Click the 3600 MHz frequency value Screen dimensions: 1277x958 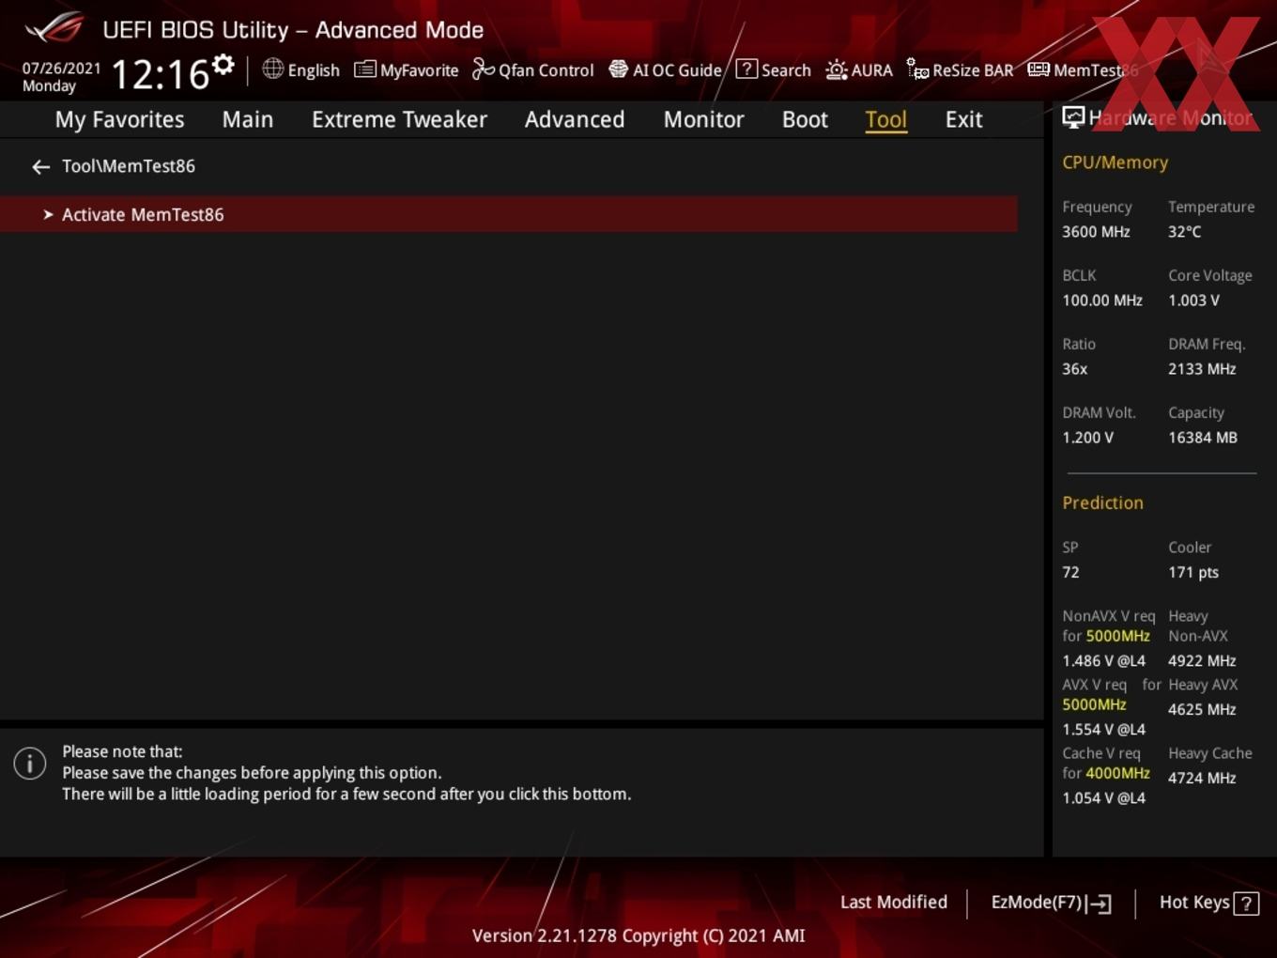[x=1096, y=232]
